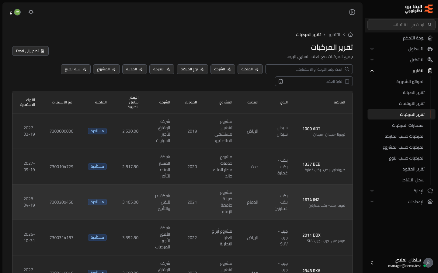Viewport: 438px width, 273px height.
Task: Open the سنة الصنع filter dropdown
Action: (76, 69)
